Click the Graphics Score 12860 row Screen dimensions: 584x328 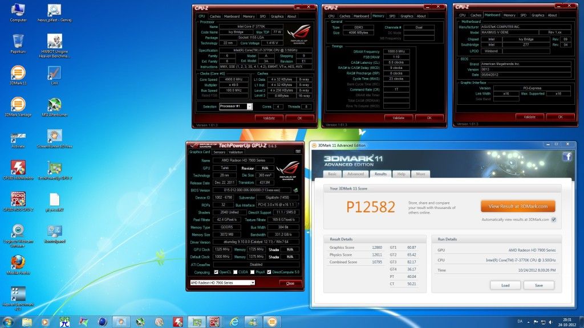point(356,248)
